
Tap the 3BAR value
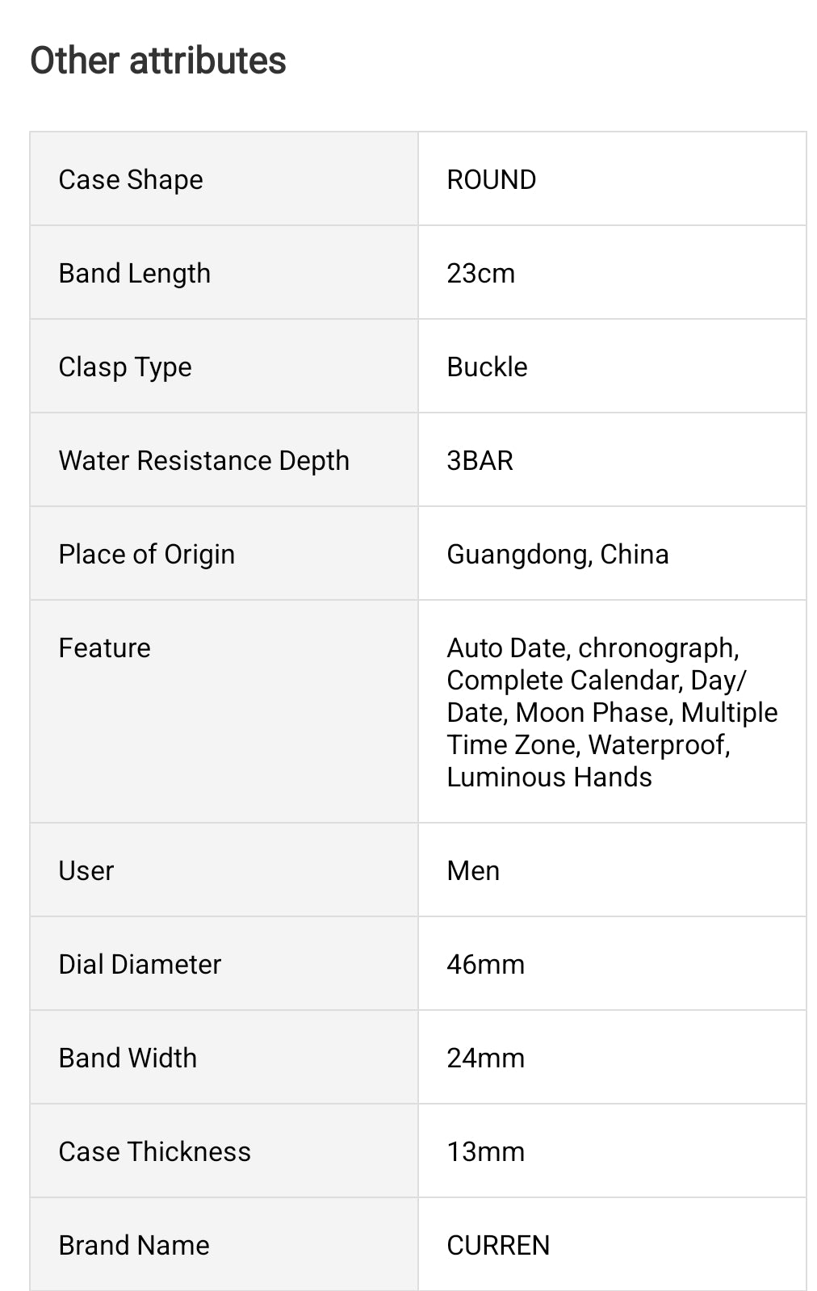pos(480,460)
